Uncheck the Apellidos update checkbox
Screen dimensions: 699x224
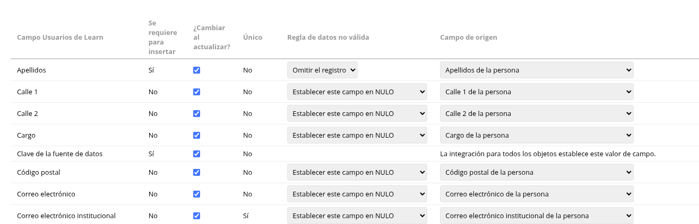[x=196, y=70]
